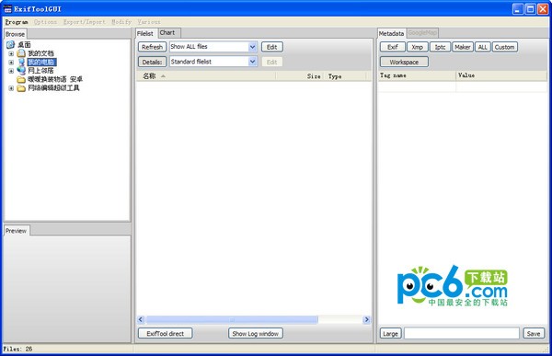Open the Options menu
Viewport: 552px width, 356px height.
(x=45, y=22)
